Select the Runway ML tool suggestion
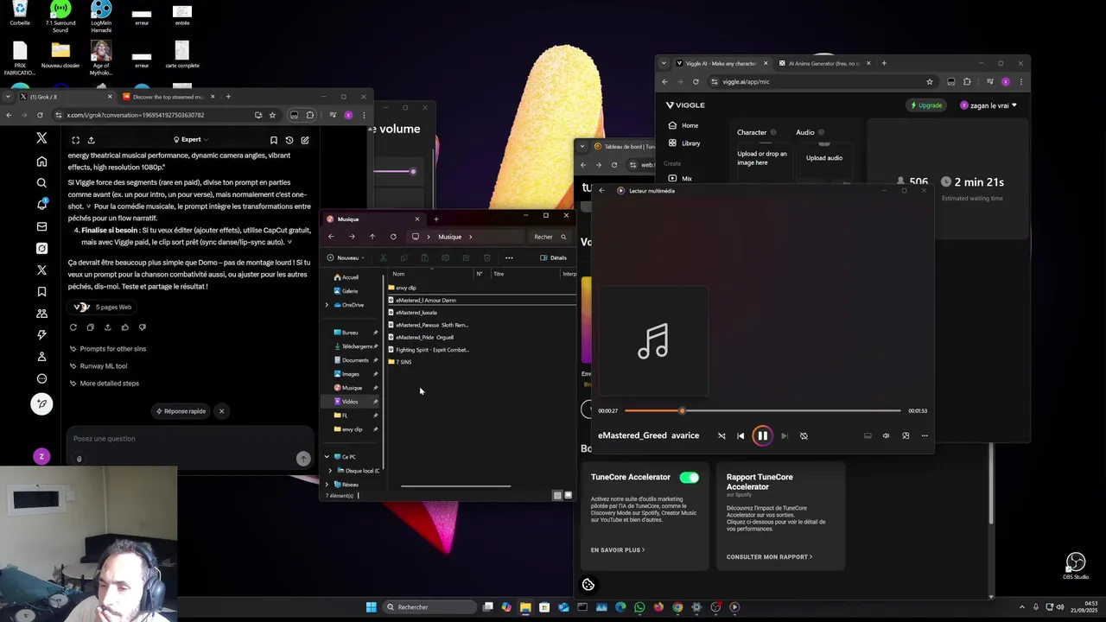Viewport: 1106px width, 622px height. tap(99, 366)
